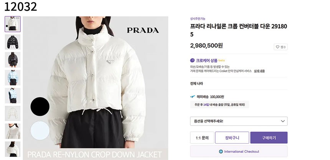Select the light blue jacket thumbnail
Screen dimensions: 330x160
[x=13, y=78]
